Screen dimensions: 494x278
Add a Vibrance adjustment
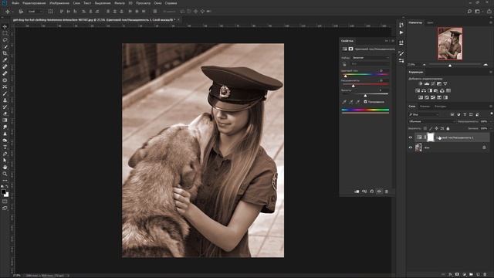click(x=445, y=84)
